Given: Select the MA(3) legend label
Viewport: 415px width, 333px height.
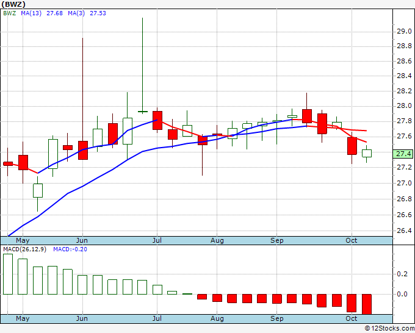Looking at the screenshot, I should pos(76,13).
